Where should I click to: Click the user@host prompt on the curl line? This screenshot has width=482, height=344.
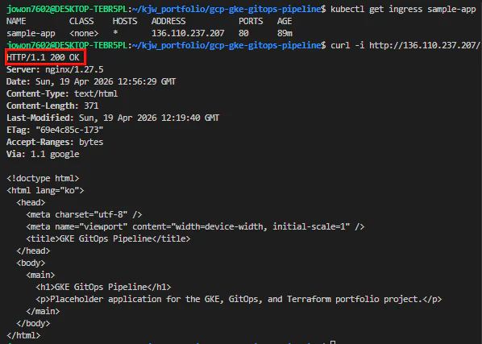point(67,45)
